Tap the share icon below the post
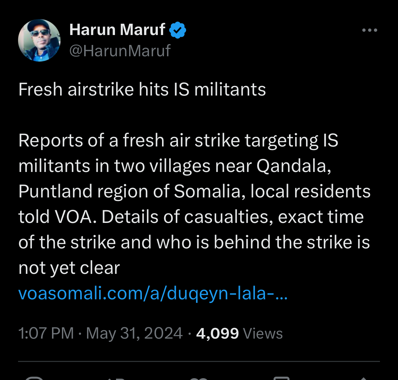The image size is (398, 380). (364, 379)
